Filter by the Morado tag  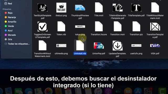[10, 35]
